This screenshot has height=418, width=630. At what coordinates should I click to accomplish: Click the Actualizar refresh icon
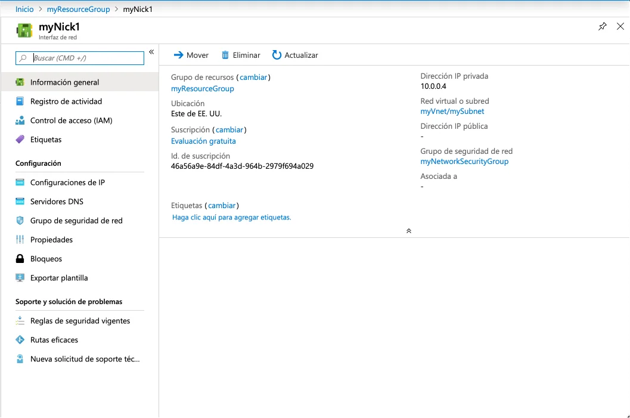point(277,55)
